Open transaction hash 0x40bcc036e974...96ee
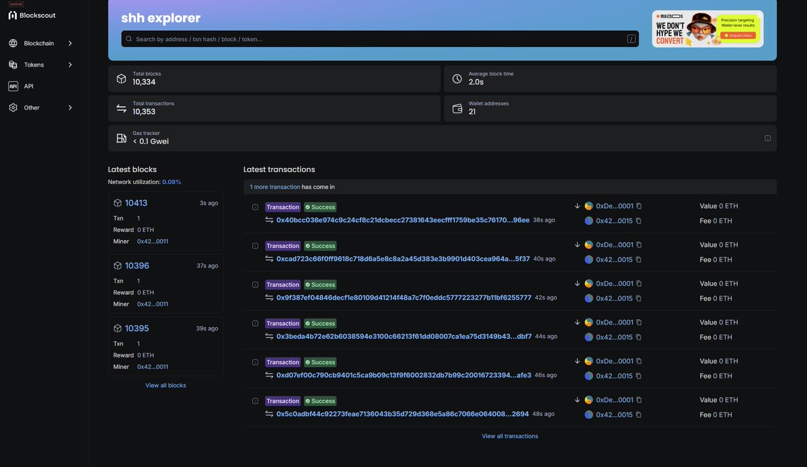 pos(403,220)
